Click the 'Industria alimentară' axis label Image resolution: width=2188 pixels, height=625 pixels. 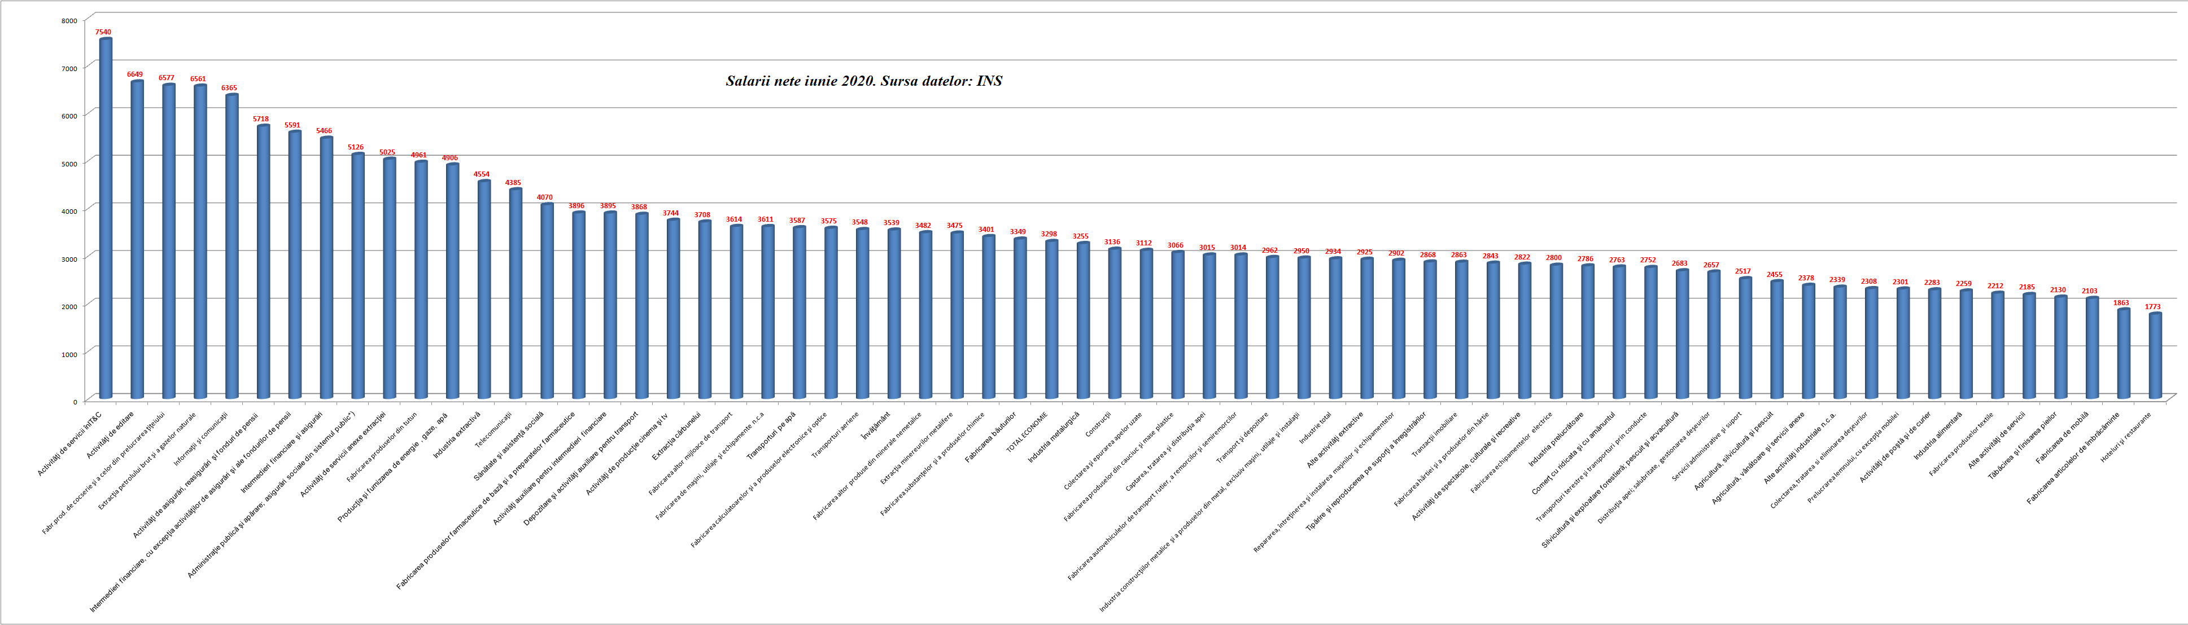[1938, 436]
